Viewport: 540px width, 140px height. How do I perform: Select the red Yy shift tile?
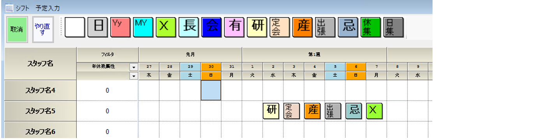click(x=120, y=27)
